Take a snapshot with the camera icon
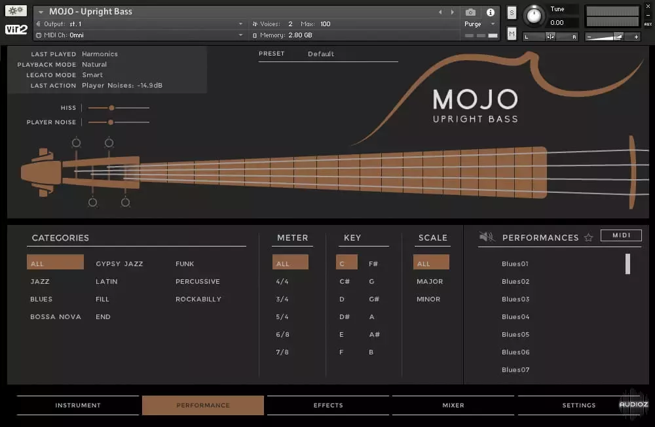Screen dimensions: 655x427 point(470,12)
